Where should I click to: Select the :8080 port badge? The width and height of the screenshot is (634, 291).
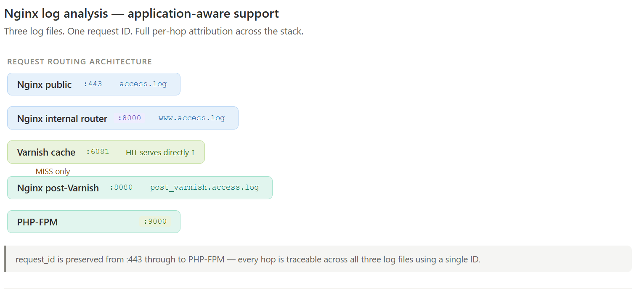tap(121, 188)
